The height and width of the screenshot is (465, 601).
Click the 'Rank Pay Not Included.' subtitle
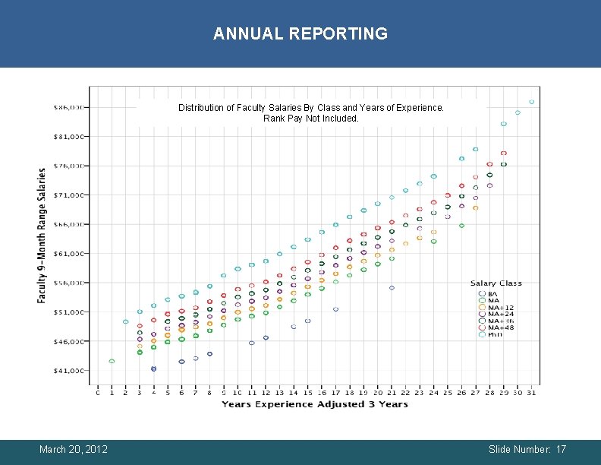tap(311, 119)
